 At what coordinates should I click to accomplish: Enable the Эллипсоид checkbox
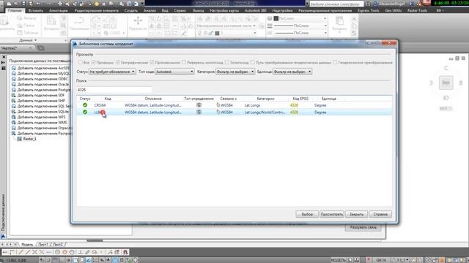coord(227,62)
